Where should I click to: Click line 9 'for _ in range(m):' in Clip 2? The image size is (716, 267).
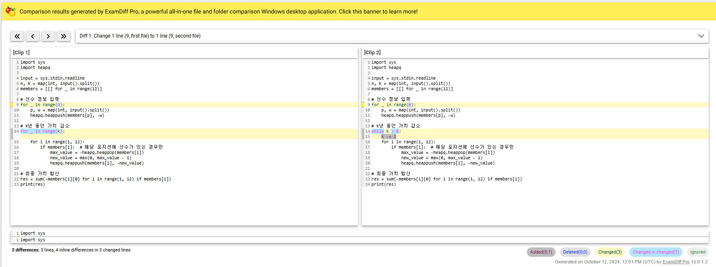393,105
